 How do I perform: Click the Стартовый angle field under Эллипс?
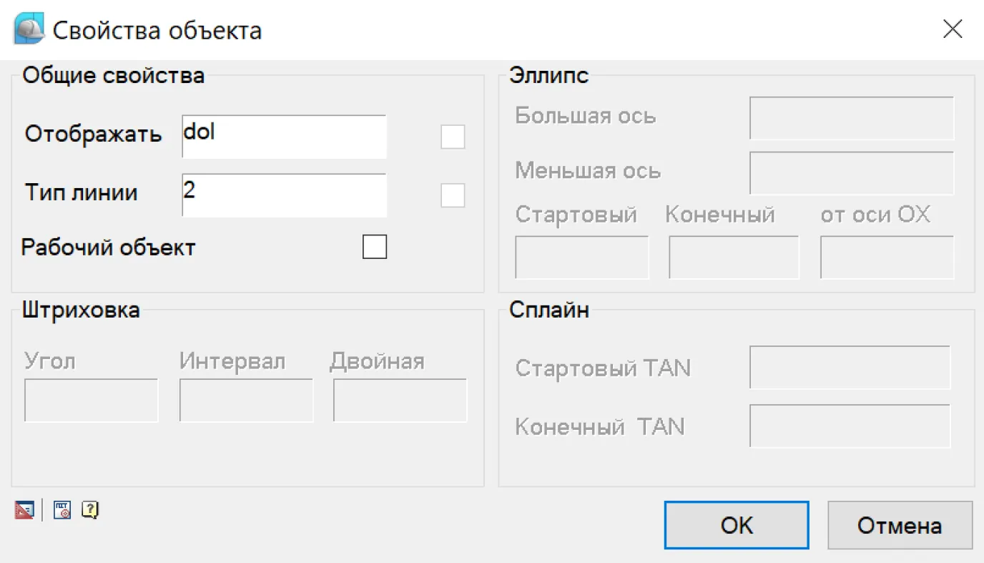[x=581, y=257]
